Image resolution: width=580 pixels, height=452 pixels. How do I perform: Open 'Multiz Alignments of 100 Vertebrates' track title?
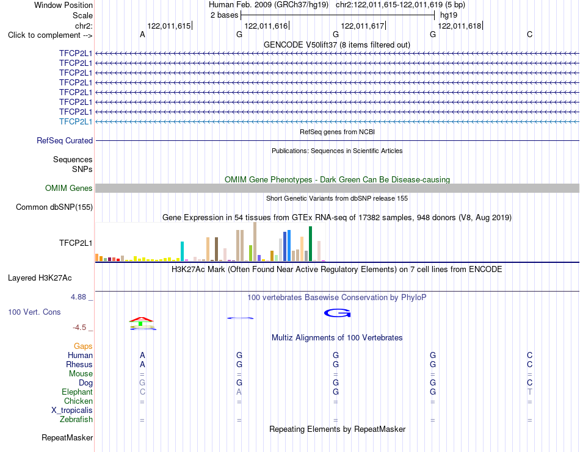pos(337,338)
